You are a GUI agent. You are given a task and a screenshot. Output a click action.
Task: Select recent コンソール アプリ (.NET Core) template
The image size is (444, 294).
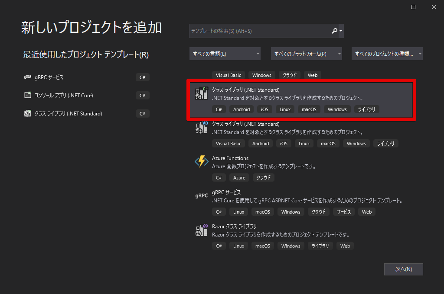(x=87, y=96)
